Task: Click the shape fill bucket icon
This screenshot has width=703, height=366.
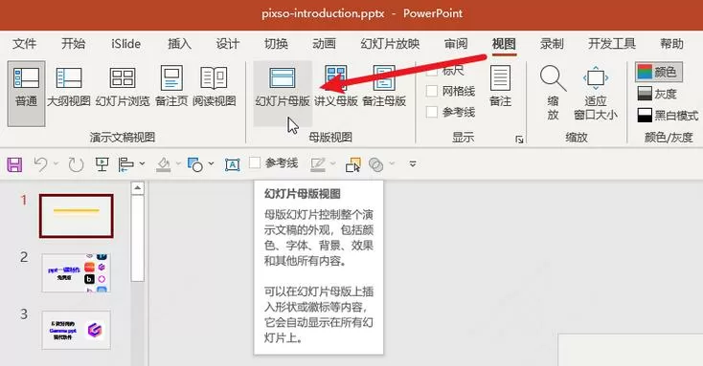Action: coord(164,164)
